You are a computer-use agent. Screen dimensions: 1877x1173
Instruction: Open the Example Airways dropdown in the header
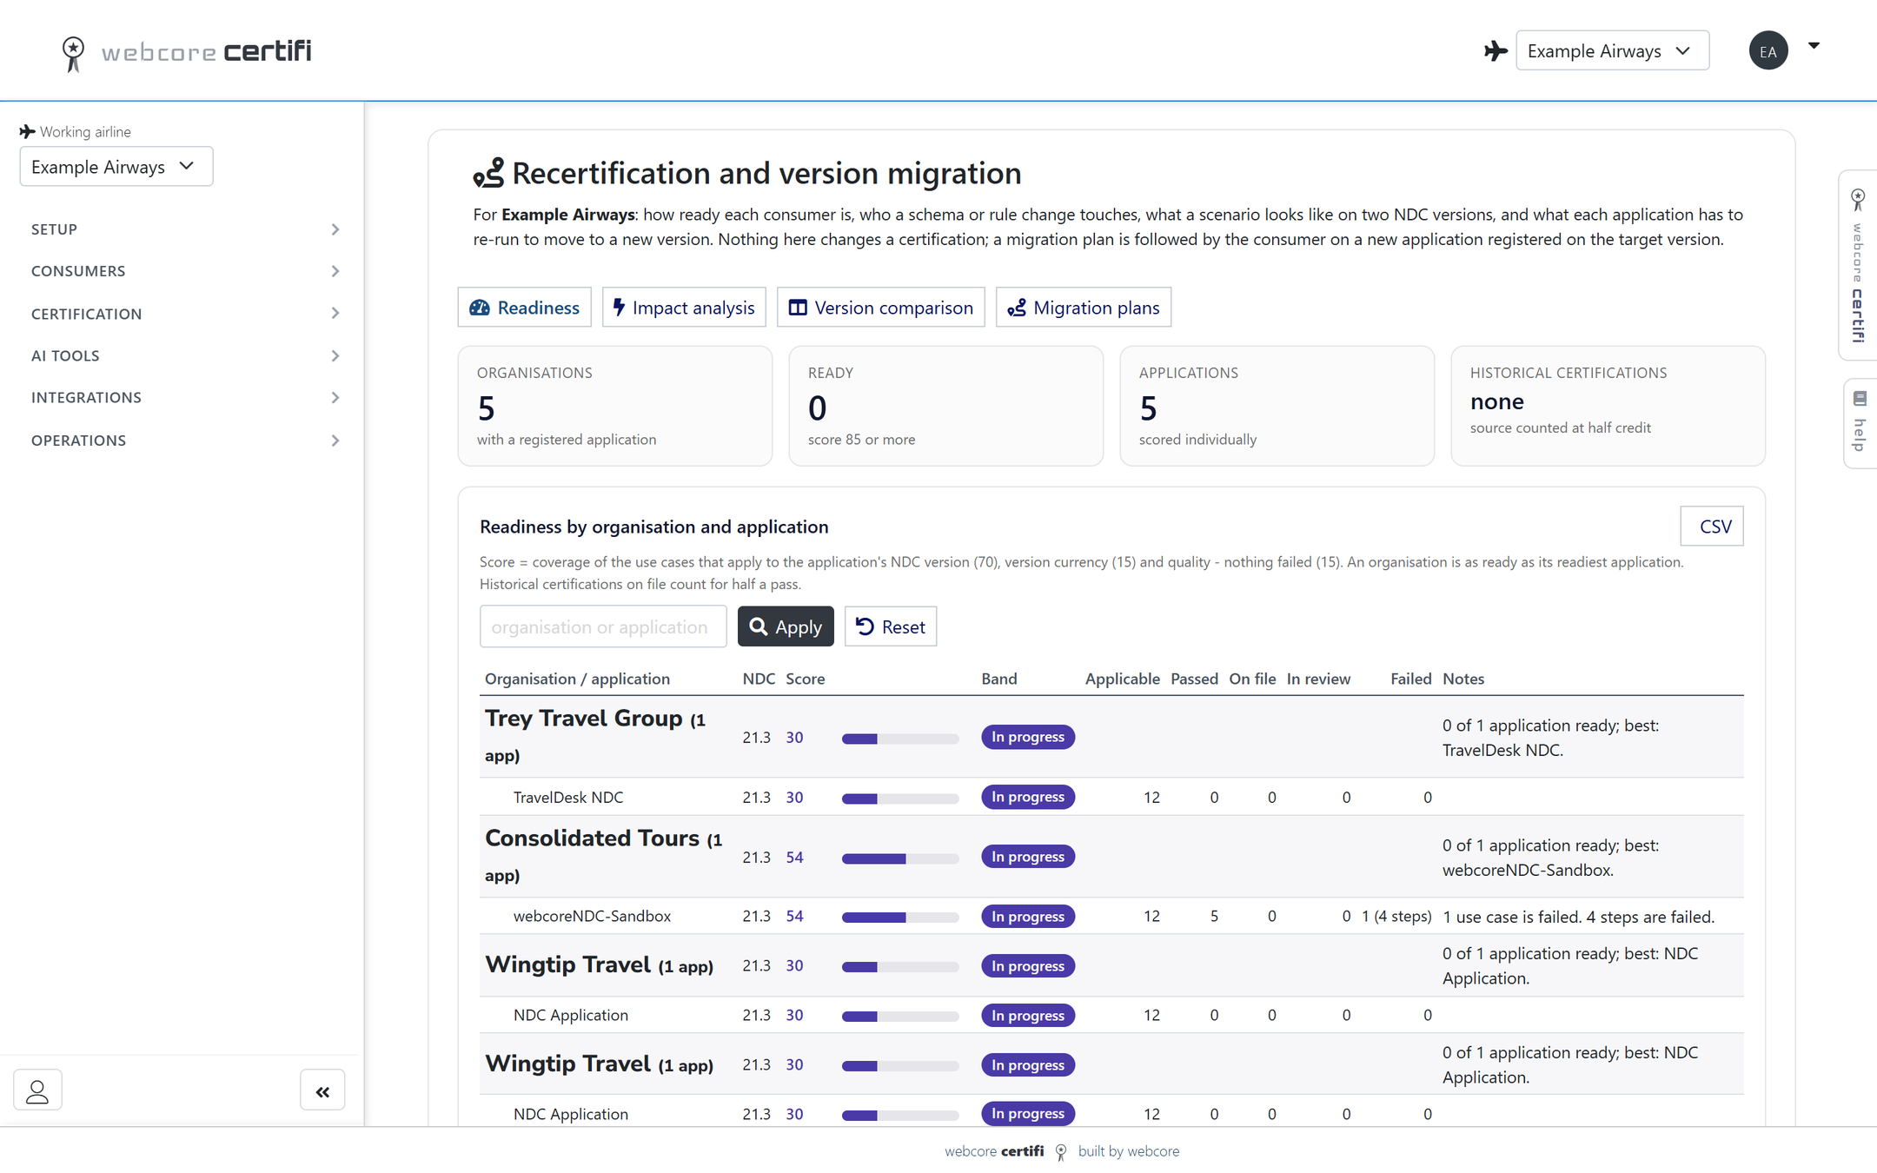tap(1612, 50)
